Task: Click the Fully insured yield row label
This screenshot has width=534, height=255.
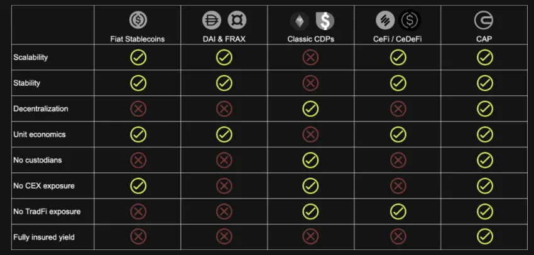Action: pos(44,237)
